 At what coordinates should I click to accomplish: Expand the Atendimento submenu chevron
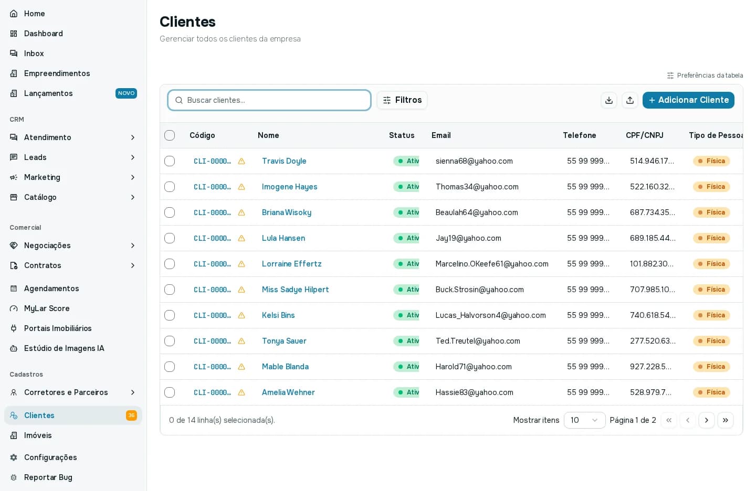coord(133,137)
